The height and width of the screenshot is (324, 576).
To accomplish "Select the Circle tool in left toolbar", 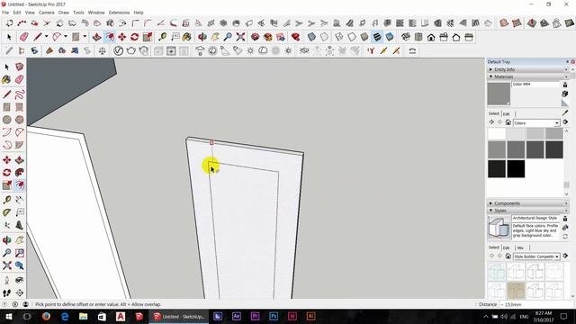I will coord(6,120).
